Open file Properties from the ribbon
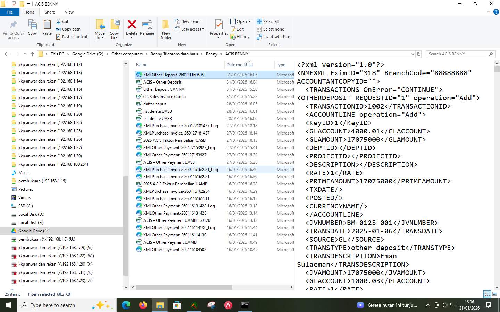This screenshot has height=312, width=500. (x=218, y=28)
